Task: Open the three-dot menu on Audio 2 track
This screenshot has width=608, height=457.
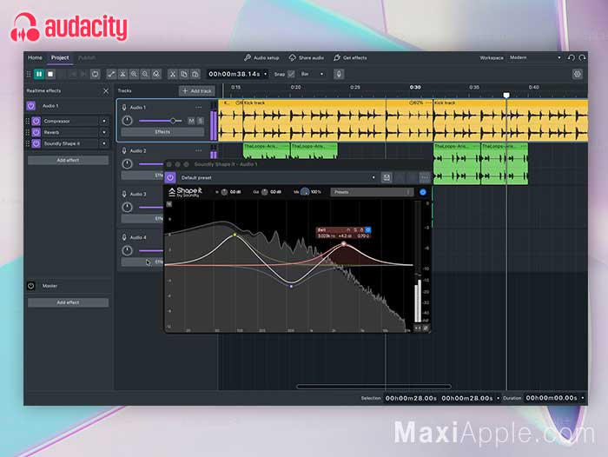Action: coord(199,150)
